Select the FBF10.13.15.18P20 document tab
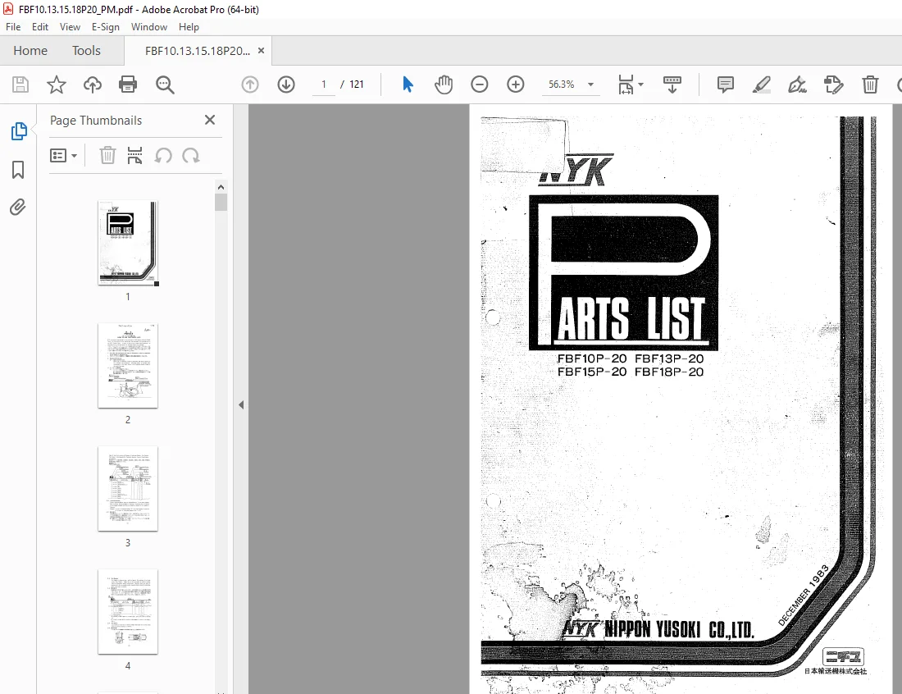Screen dimensions: 902x694 click(198, 51)
